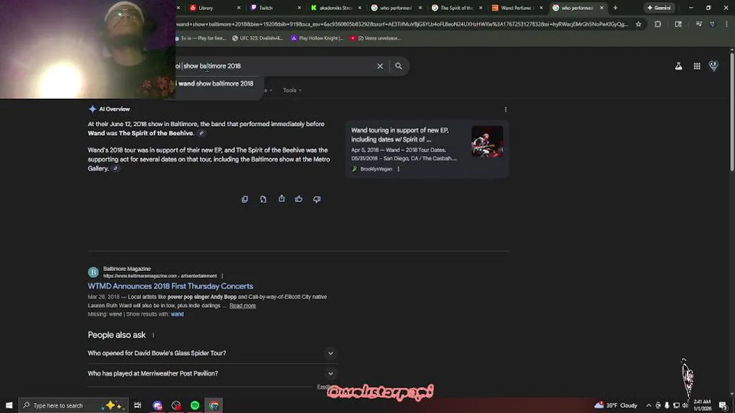Click link icon after 'Metro Gallery.'
The width and height of the screenshot is (735, 413).
pos(115,169)
